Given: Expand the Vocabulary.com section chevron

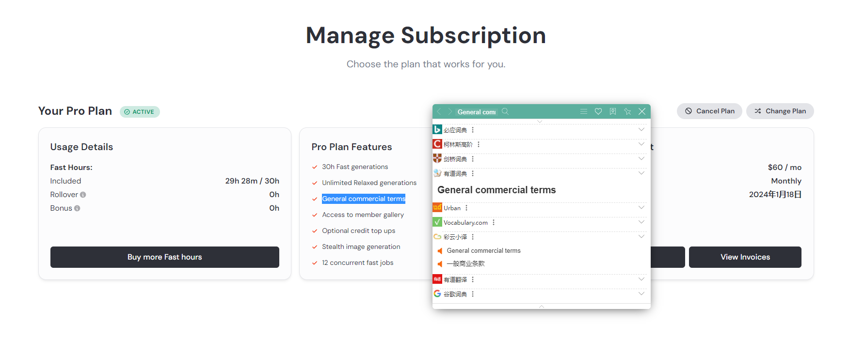Looking at the screenshot, I should 641,222.
